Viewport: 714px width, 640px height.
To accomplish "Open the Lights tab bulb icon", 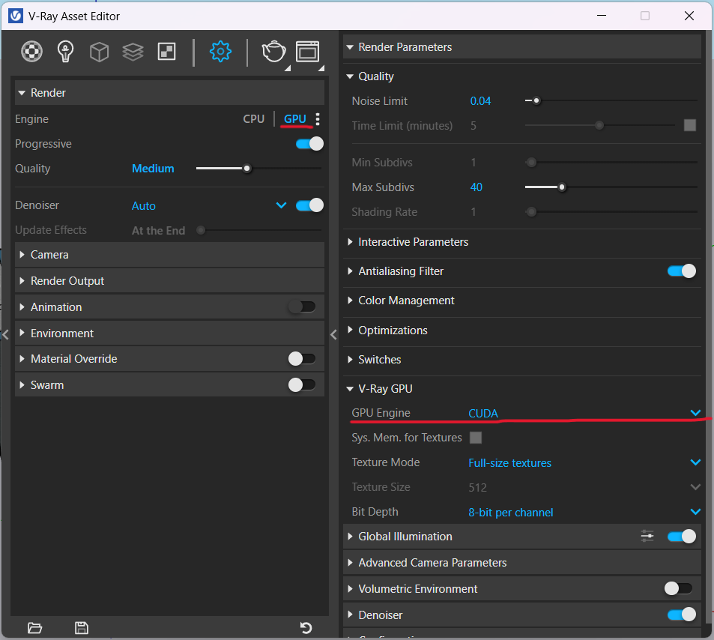I will (x=65, y=51).
